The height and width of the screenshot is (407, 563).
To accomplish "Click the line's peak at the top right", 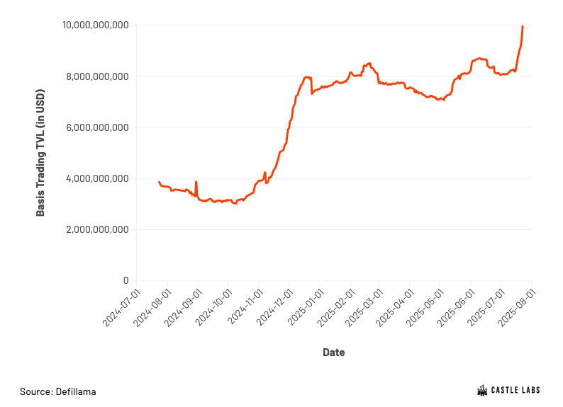I will (523, 26).
